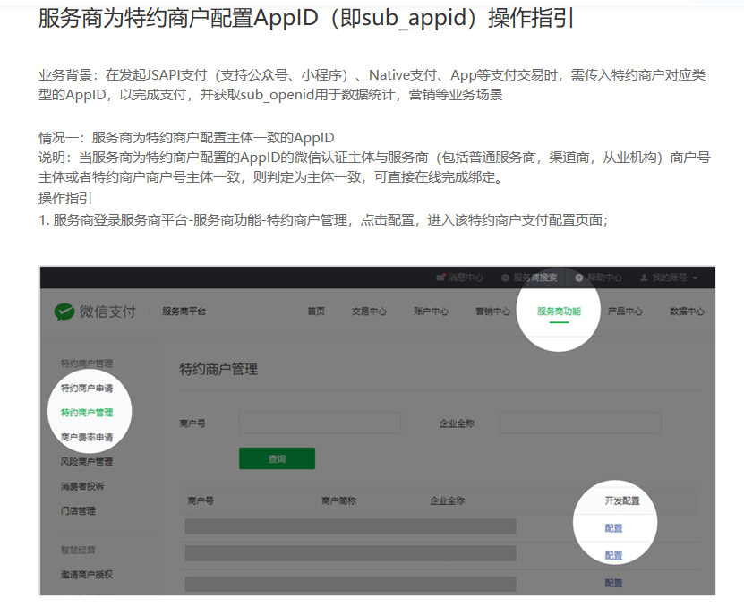This screenshot has width=744, height=607.
Task: Select 特约商户申请 in the sidebar
Action: point(87,389)
